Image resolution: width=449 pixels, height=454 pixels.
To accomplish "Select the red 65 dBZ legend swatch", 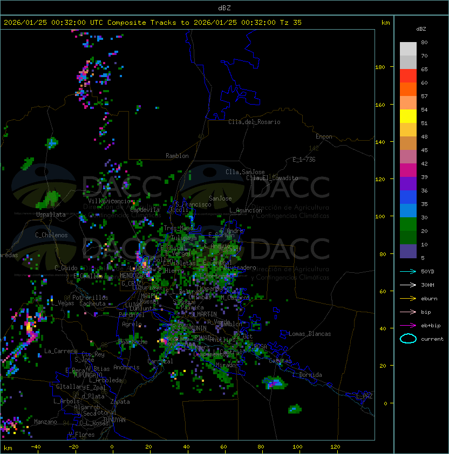I will coord(408,76).
